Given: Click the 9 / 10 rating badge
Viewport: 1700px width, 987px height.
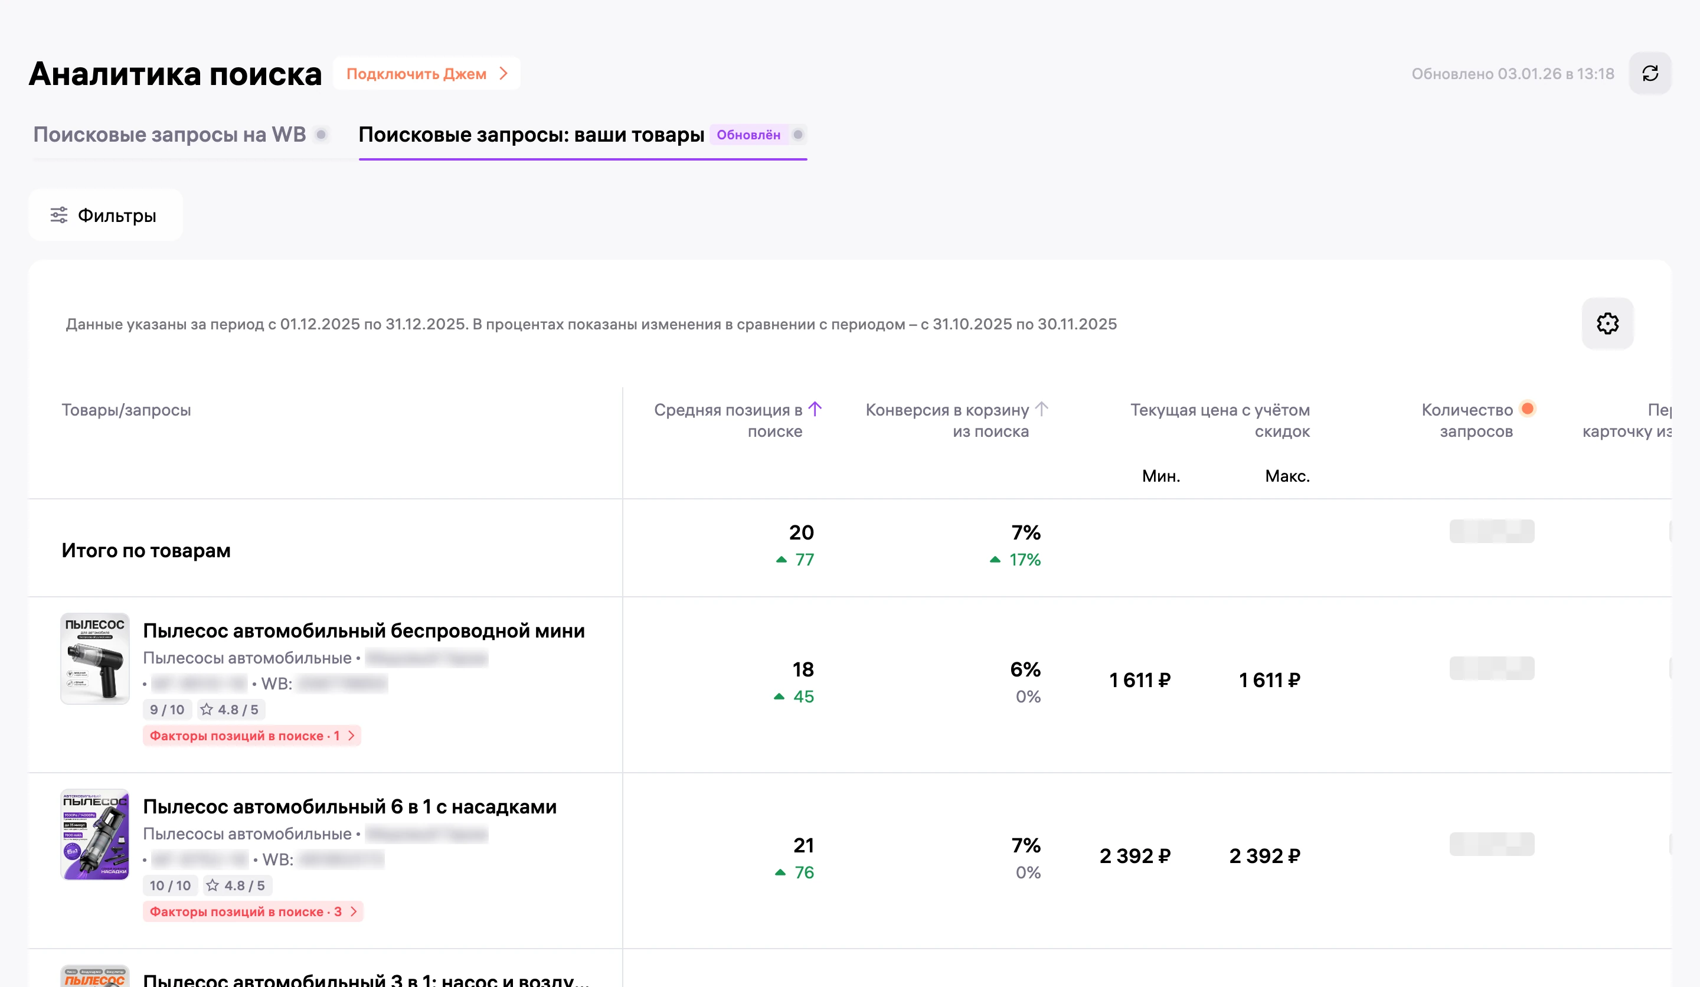Looking at the screenshot, I should (166, 709).
